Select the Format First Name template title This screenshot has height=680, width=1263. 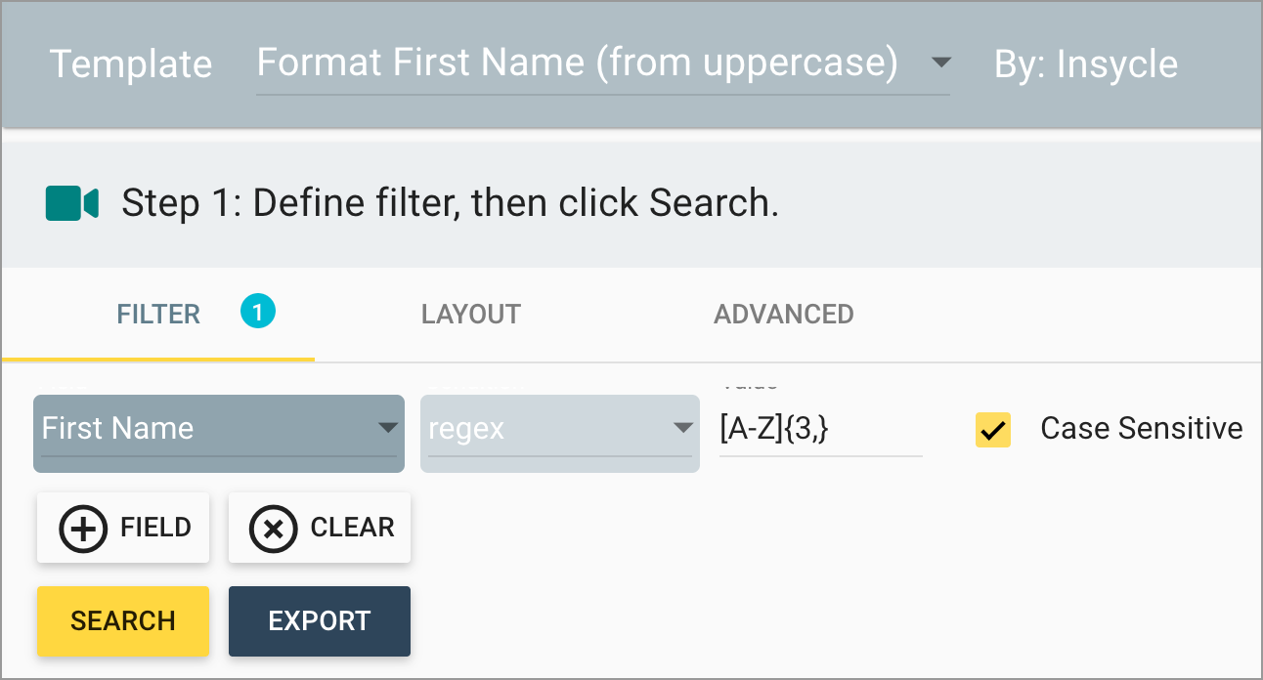click(x=577, y=63)
